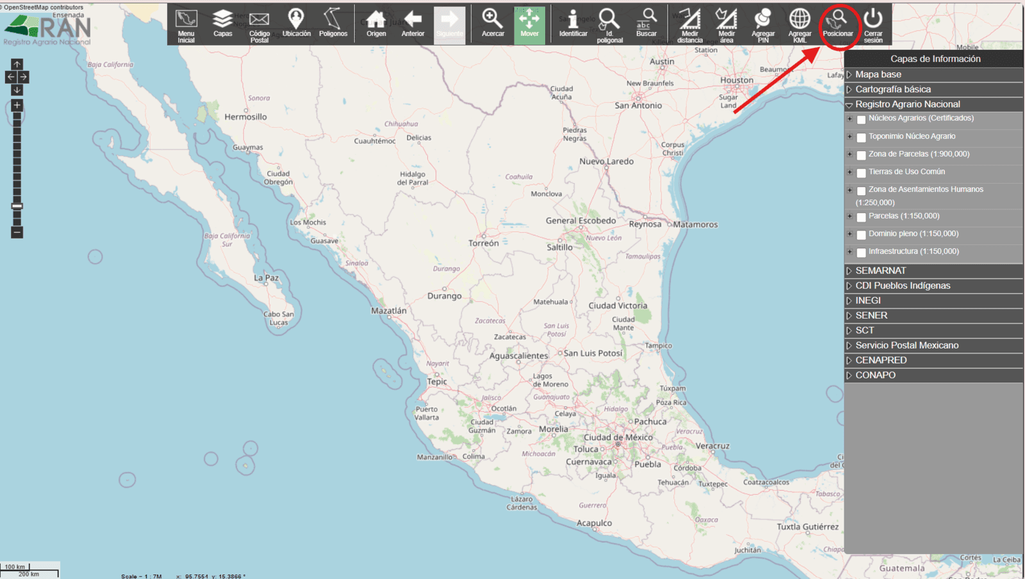
Task: Enable Núcleos Agrarios (Certificados) layer checkbox
Action: tap(862, 120)
